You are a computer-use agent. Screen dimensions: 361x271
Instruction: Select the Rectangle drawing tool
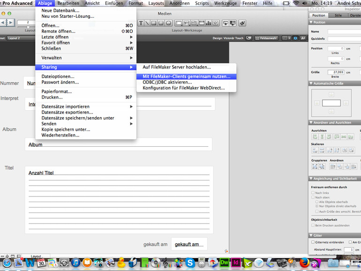pos(154,23)
